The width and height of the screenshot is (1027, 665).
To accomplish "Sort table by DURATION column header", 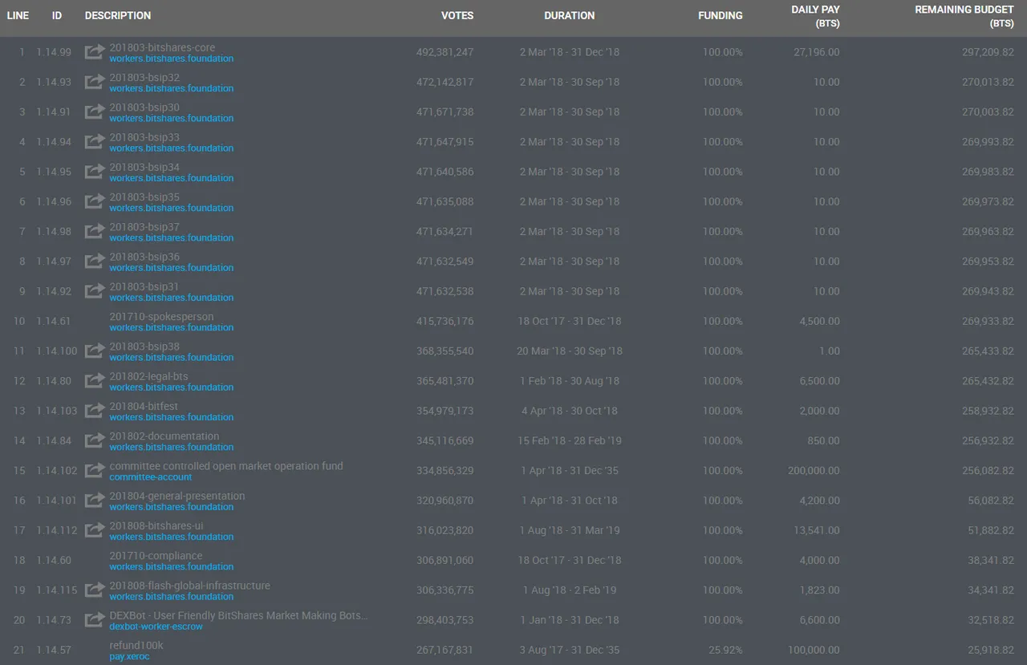I will coord(570,15).
